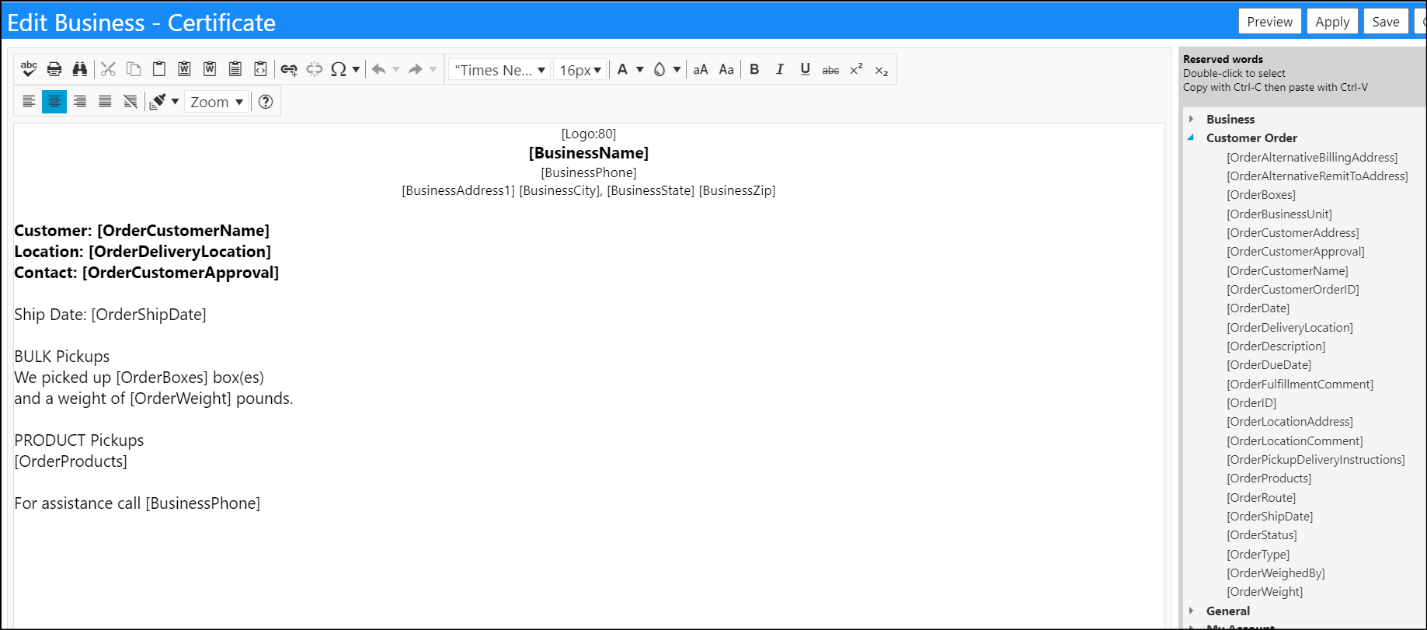Click the [BusinessName] heading in editor
This screenshot has height=630, width=1427.
pyautogui.click(x=588, y=153)
